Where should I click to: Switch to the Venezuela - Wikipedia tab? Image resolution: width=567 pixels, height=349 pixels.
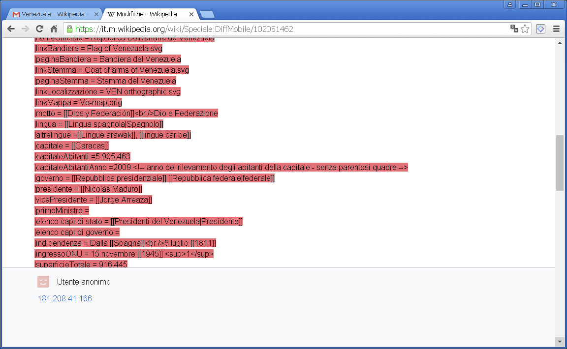(x=54, y=14)
